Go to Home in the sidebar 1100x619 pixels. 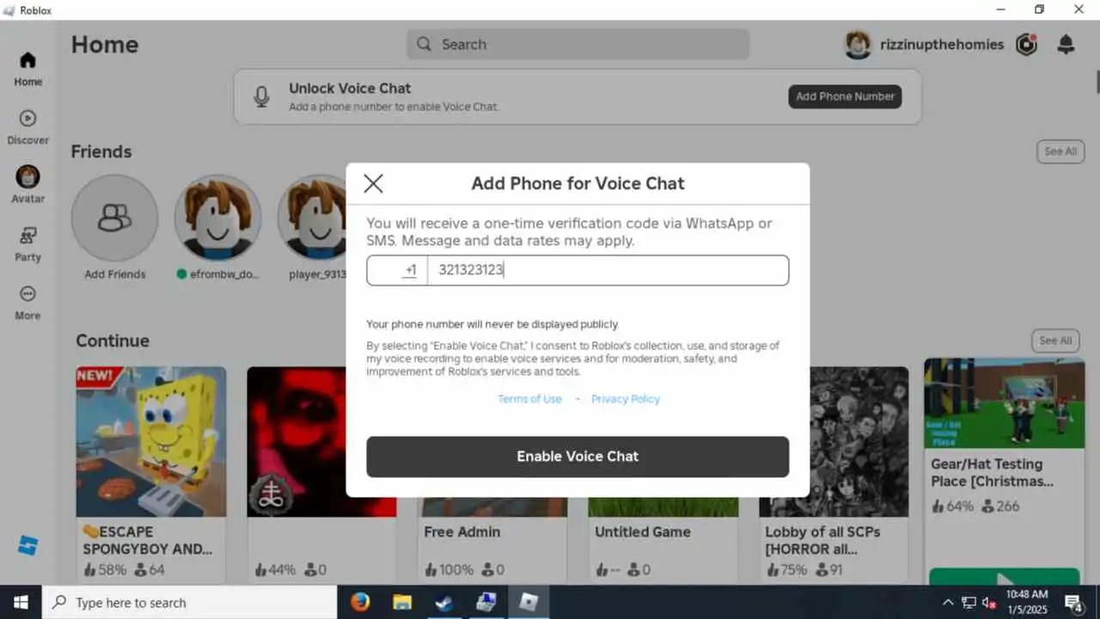tap(27, 69)
